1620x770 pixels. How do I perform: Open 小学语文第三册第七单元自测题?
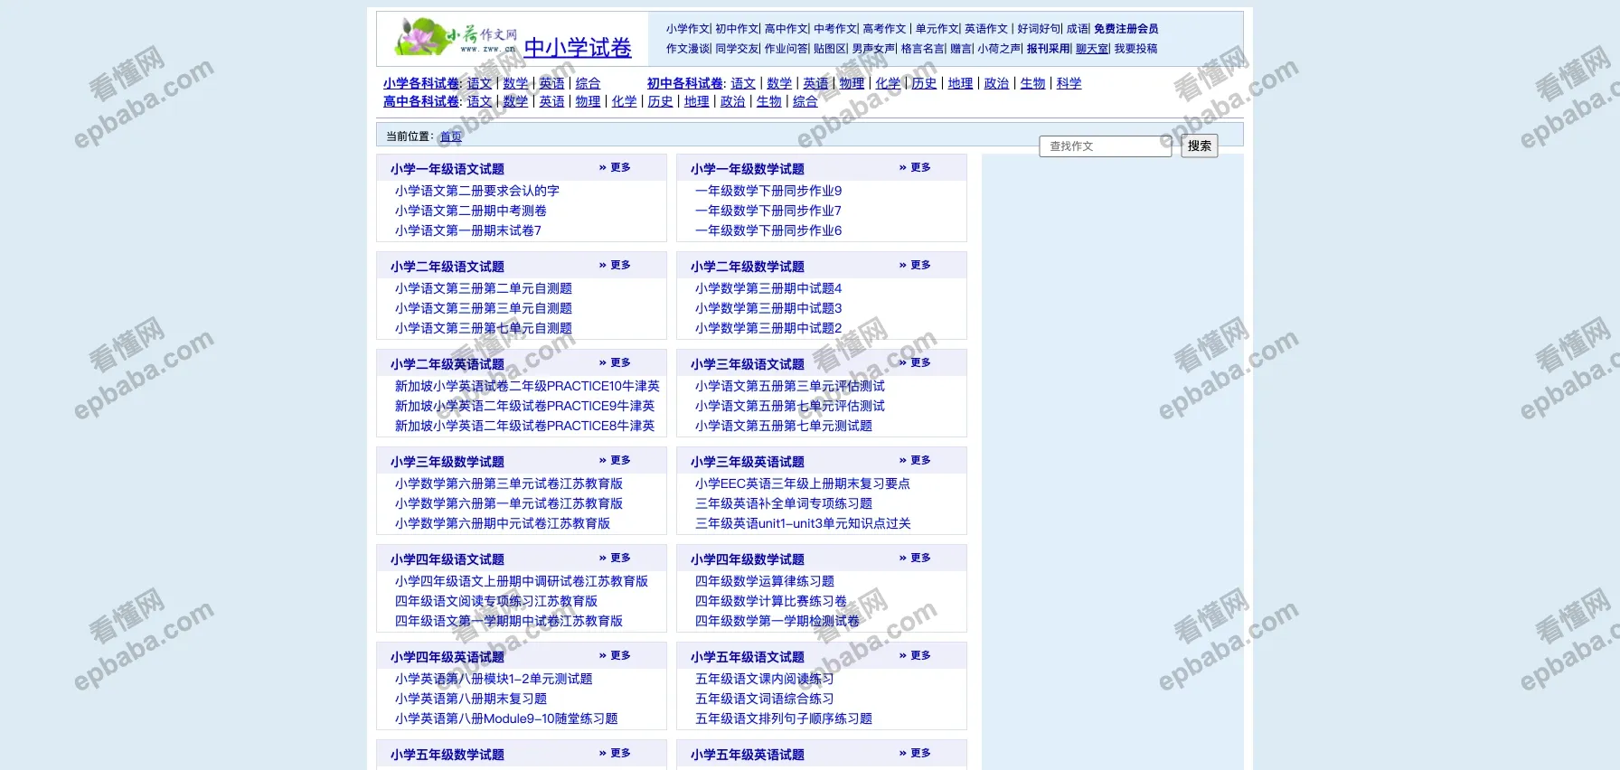pyautogui.click(x=483, y=328)
